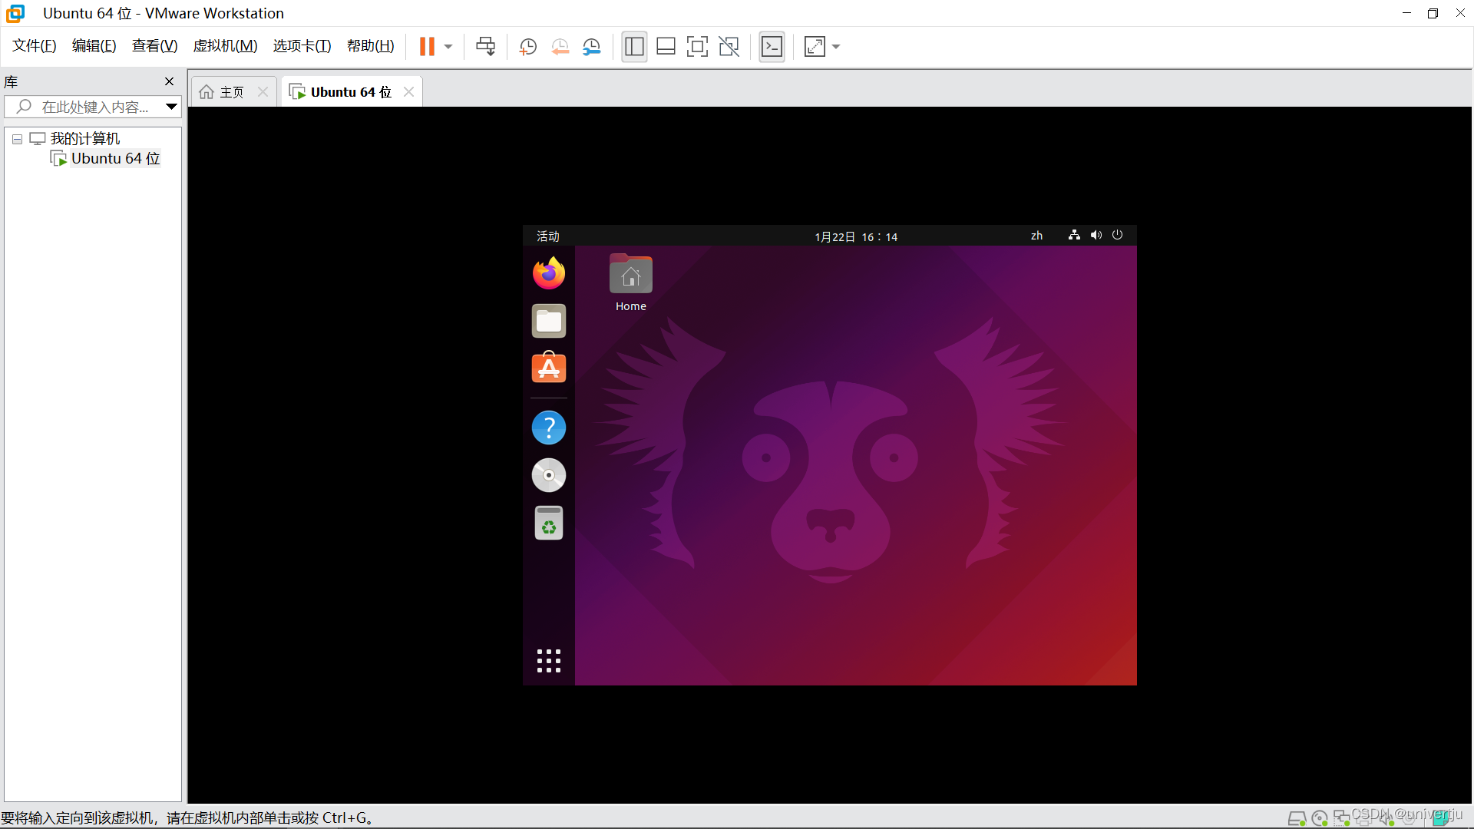Open Ubuntu Software from the dock
The height and width of the screenshot is (829, 1474).
coord(549,368)
